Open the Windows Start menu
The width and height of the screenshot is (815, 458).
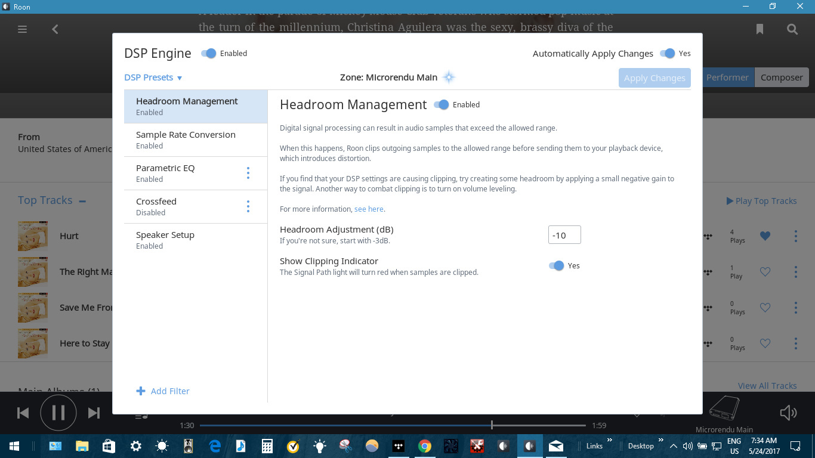(14, 446)
